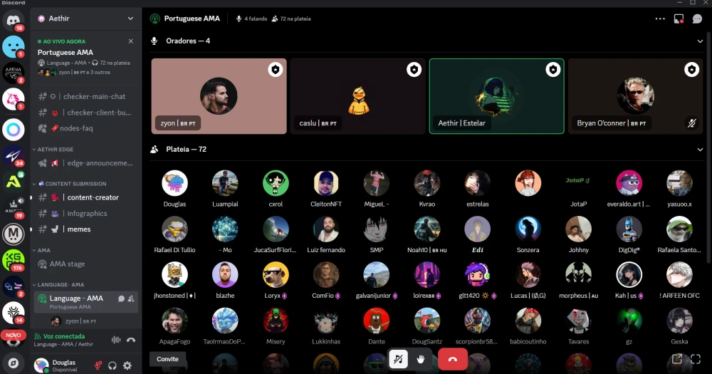
Task: Open Dante audience avatar
Action: pyautogui.click(x=377, y=321)
